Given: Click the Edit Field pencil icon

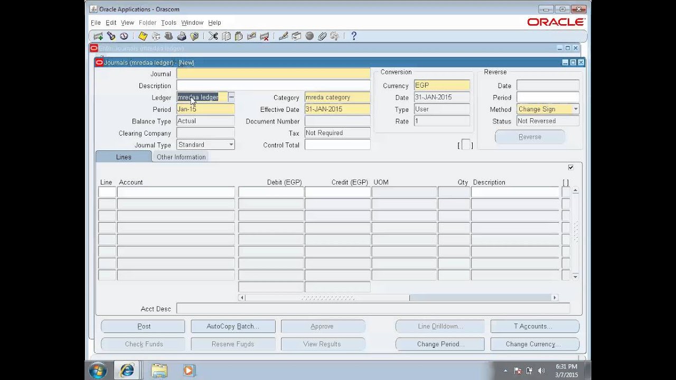Looking at the screenshot, I should [x=283, y=36].
